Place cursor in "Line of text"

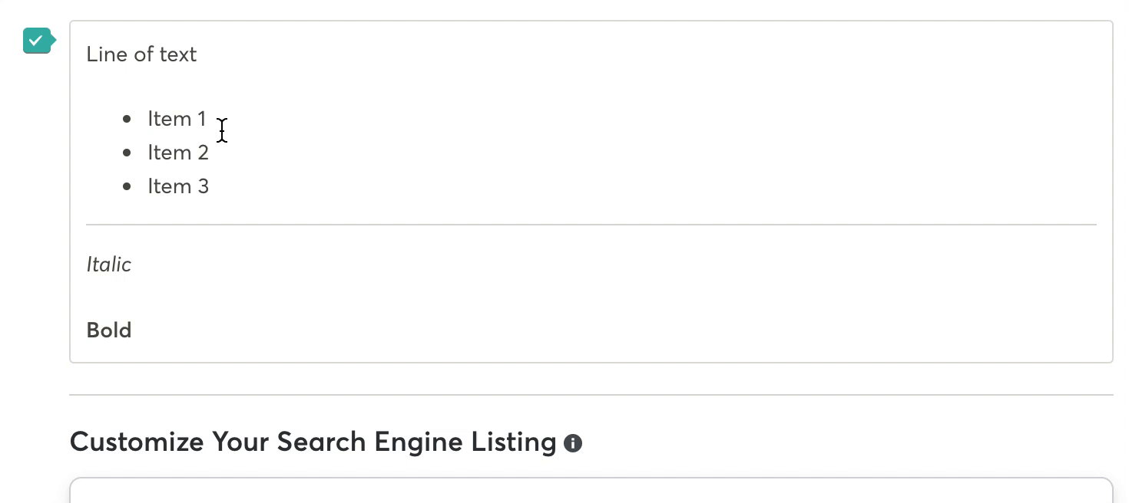tap(141, 54)
